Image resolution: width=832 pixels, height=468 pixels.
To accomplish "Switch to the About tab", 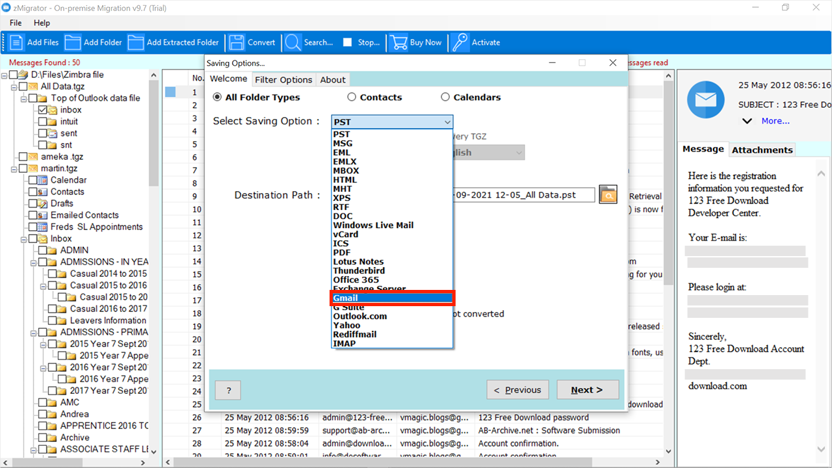I will point(333,79).
